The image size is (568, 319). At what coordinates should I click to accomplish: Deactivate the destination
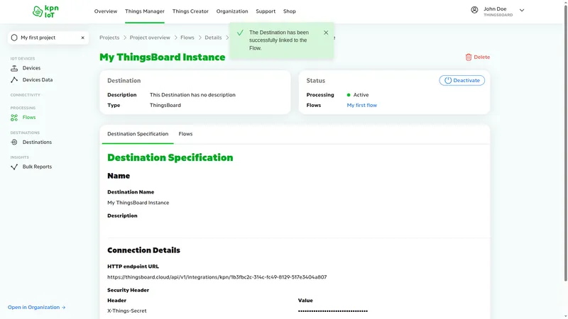[462, 80]
